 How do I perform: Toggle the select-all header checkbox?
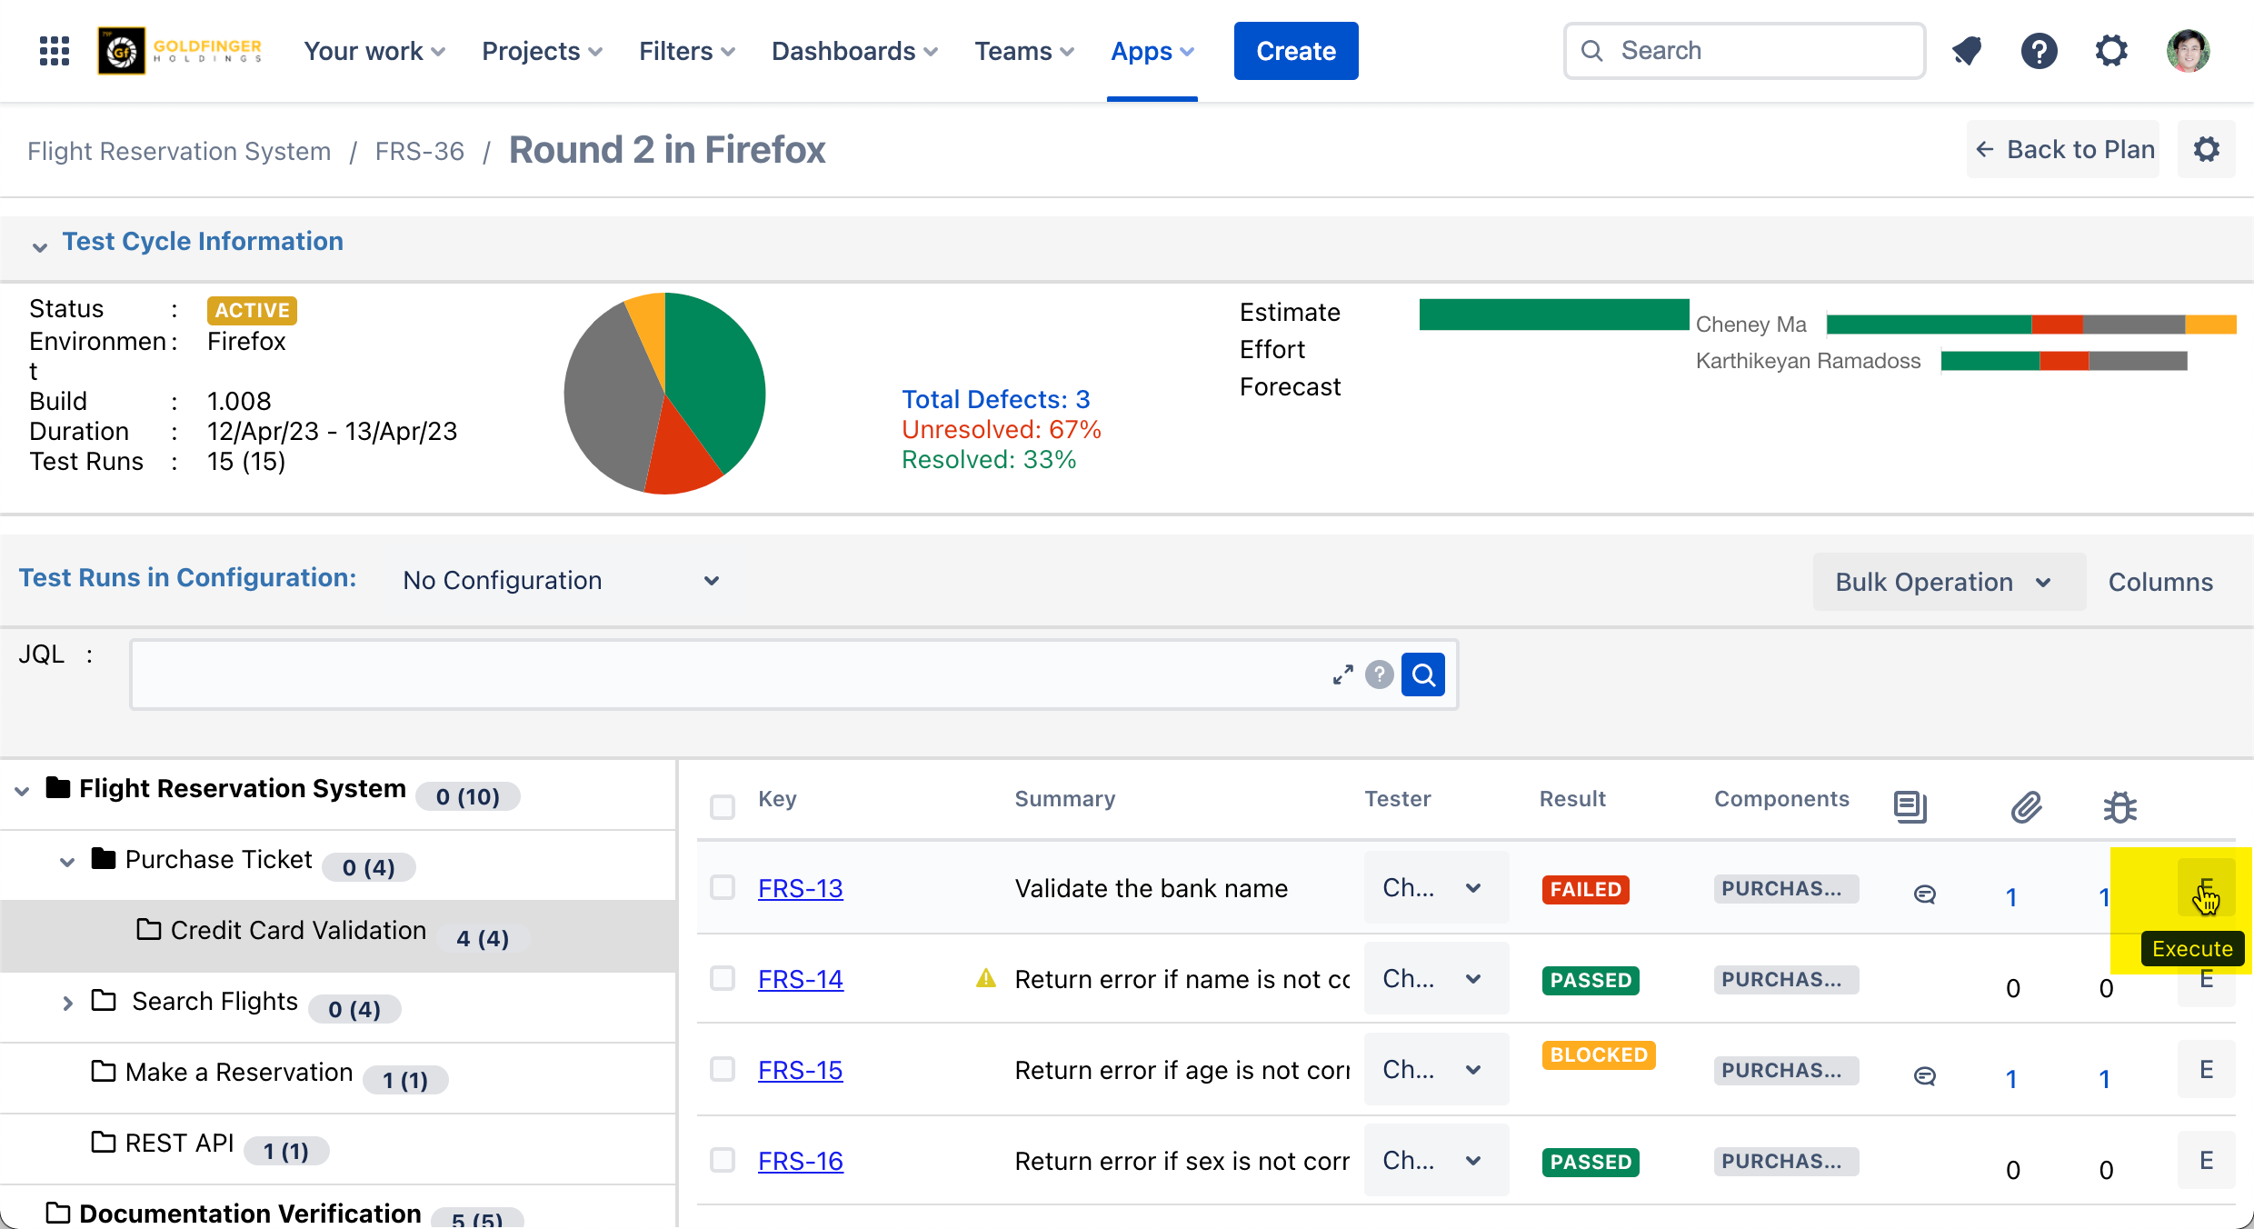pos(723,806)
